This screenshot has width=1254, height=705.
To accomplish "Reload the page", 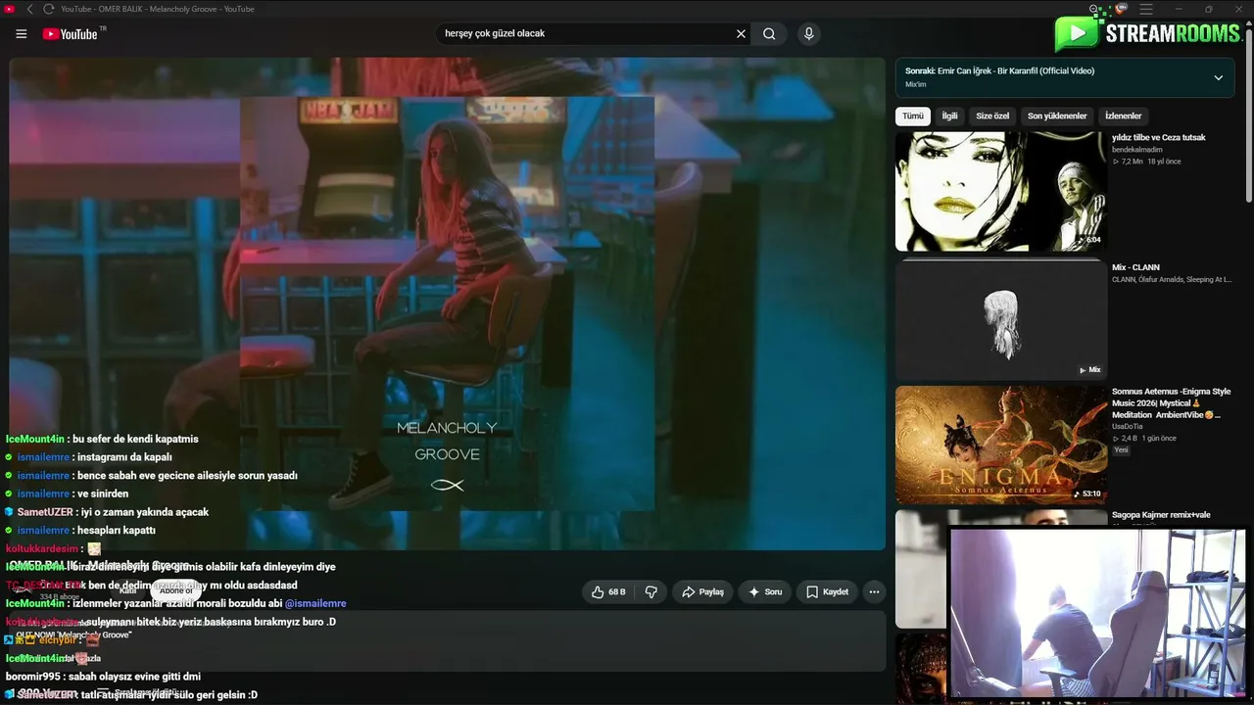I will click(x=49, y=9).
